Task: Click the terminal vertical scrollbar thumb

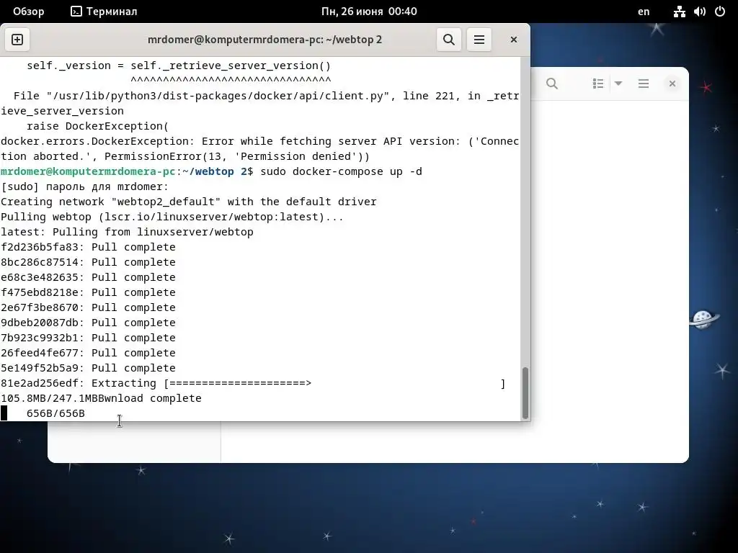Action: [x=525, y=392]
